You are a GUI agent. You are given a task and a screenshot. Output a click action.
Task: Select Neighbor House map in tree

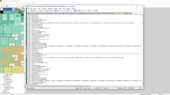(10, 88)
